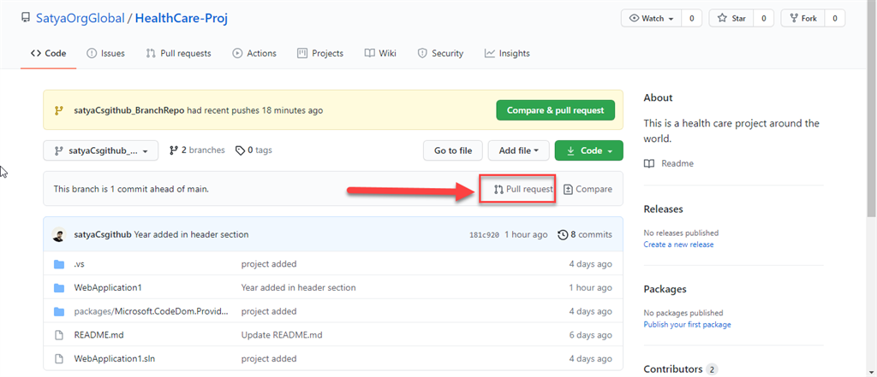Click 'project added' message in .vs row
This screenshot has height=377, width=877.
tap(269, 264)
